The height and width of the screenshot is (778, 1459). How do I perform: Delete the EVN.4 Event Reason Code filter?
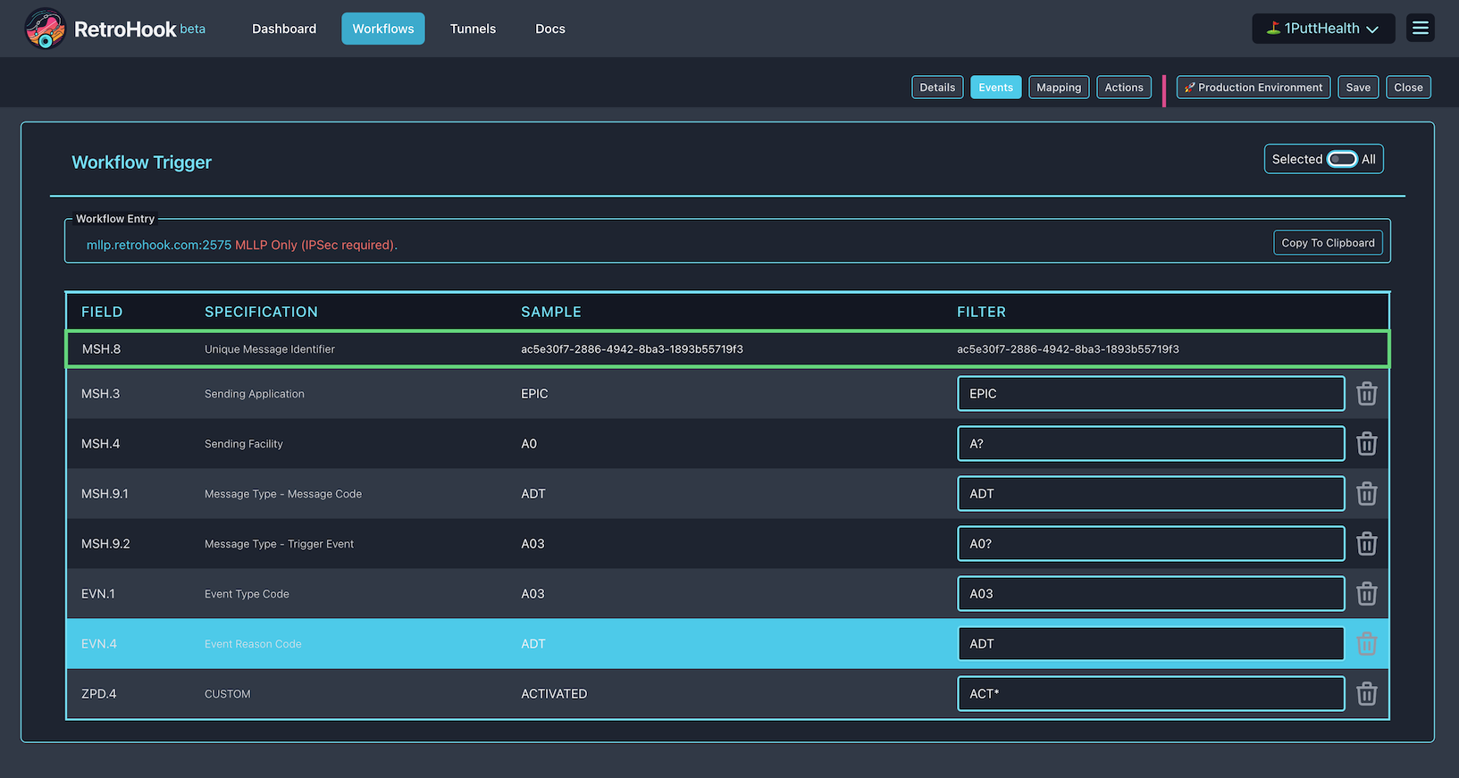pyautogui.click(x=1366, y=644)
